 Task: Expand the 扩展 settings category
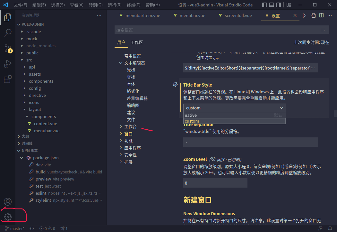point(121,162)
